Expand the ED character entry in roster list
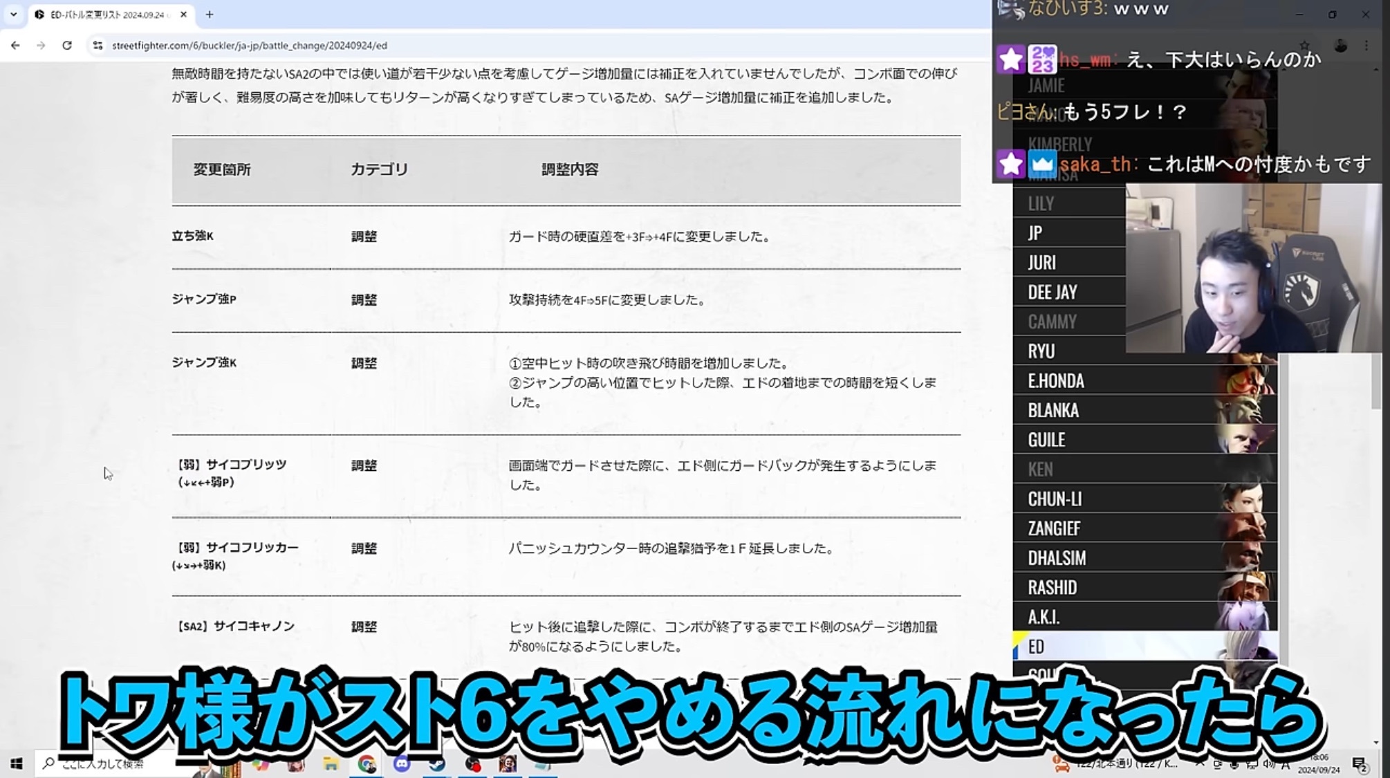The height and width of the screenshot is (778, 1390). click(1142, 647)
